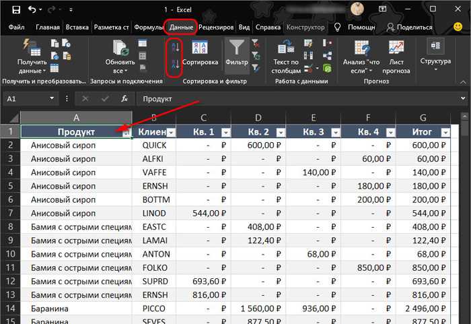
Task: Open the Сортировка dialog button
Action: tap(200, 53)
